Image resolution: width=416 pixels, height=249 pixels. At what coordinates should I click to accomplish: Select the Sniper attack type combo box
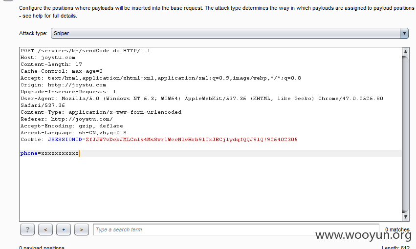[229, 33]
